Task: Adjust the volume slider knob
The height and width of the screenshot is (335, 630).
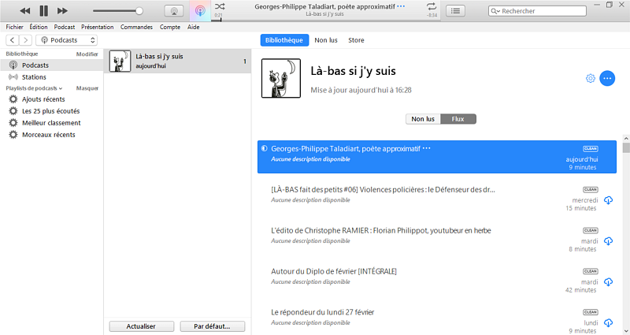Action: 139,11
